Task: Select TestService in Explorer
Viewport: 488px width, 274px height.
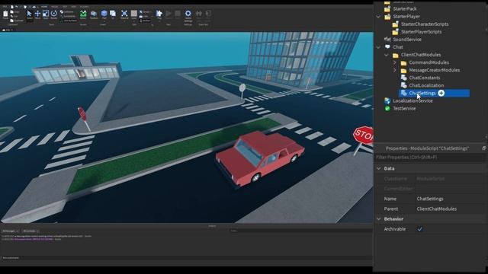Action: click(404, 108)
